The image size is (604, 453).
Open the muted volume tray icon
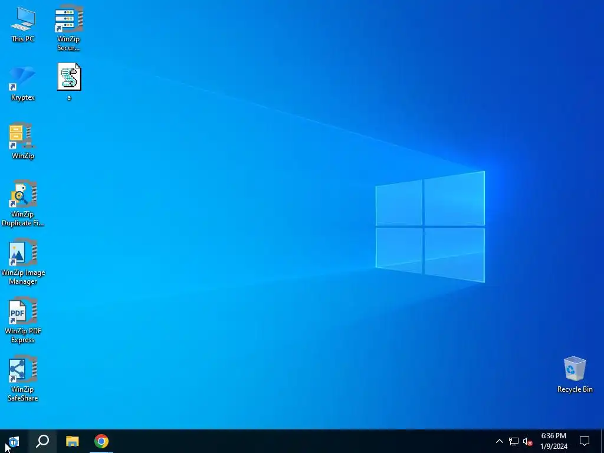527,441
